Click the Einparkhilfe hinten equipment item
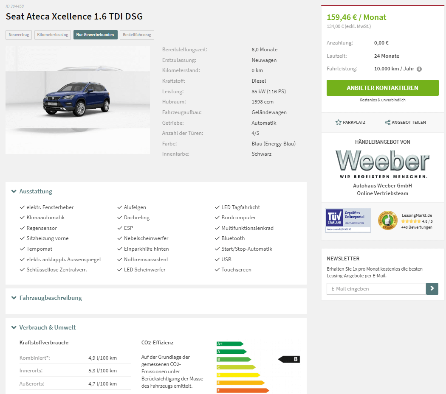Viewport: 446px width, 394px height. [x=146, y=249]
